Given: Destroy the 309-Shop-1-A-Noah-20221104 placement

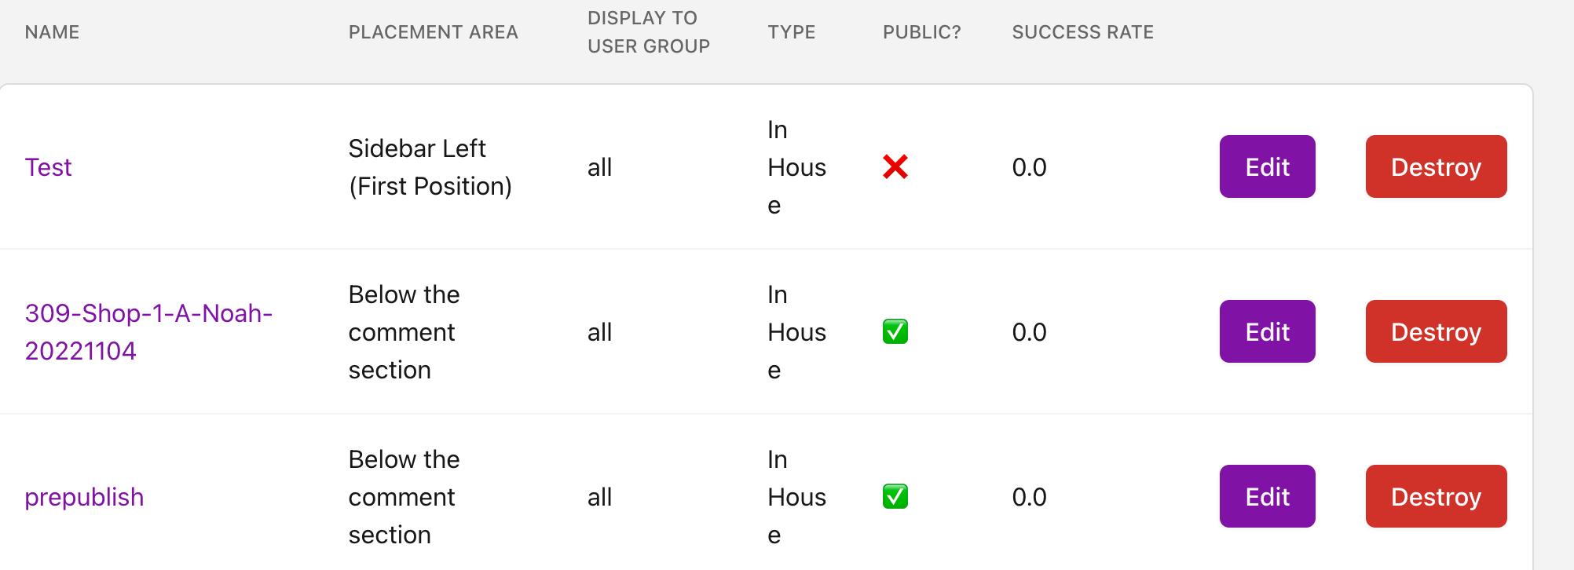Looking at the screenshot, I should 1436,331.
